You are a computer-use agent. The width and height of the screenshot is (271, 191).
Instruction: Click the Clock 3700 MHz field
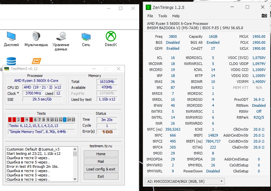(x=33, y=93)
